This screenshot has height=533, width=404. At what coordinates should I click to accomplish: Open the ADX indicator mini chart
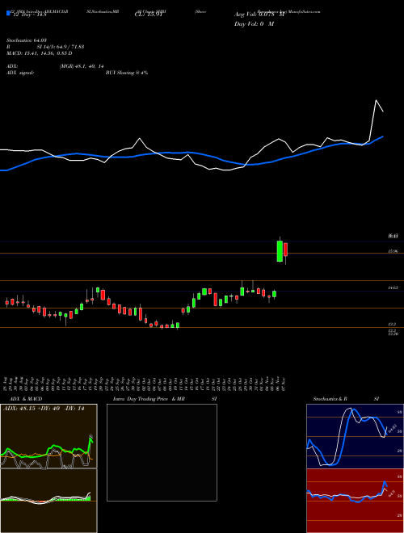(x=48, y=436)
